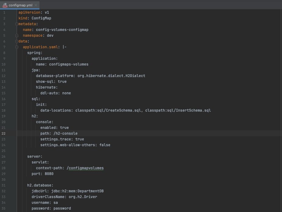Click the port value 8080
The width and height of the screenshot is (282, 212).
[49, 174]
